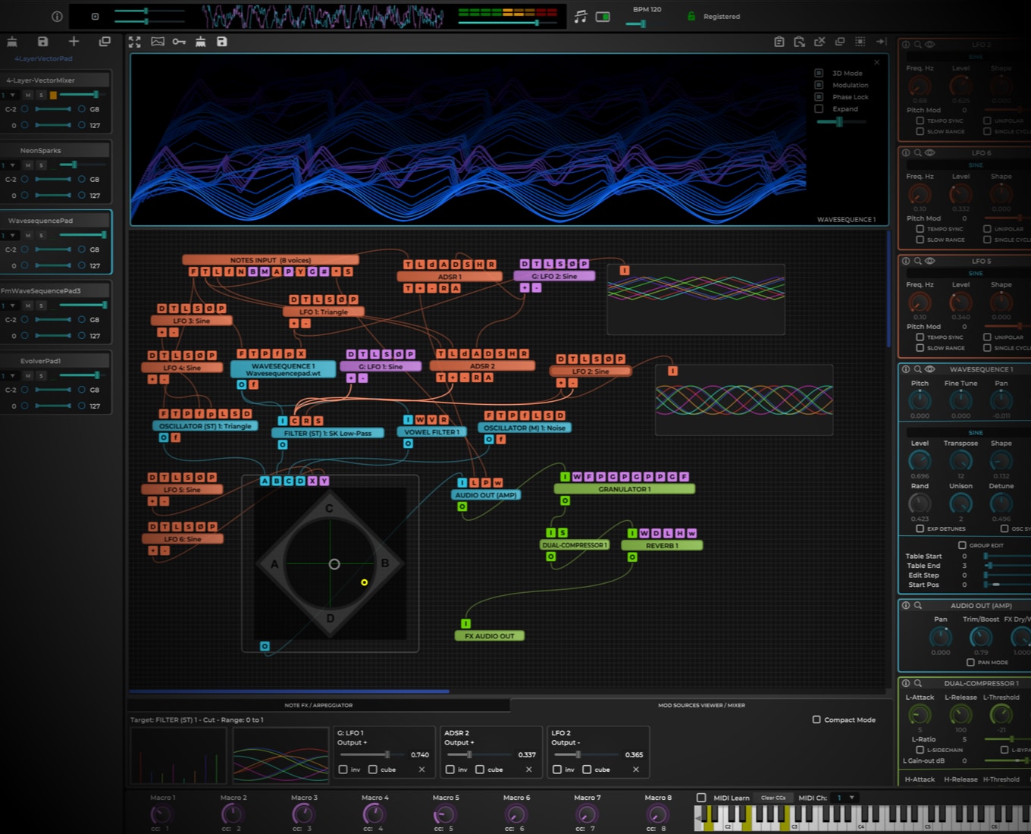Open the channel dropdown of NeonSparks layer
1031x834 pixels.
(x=9, y=165)
